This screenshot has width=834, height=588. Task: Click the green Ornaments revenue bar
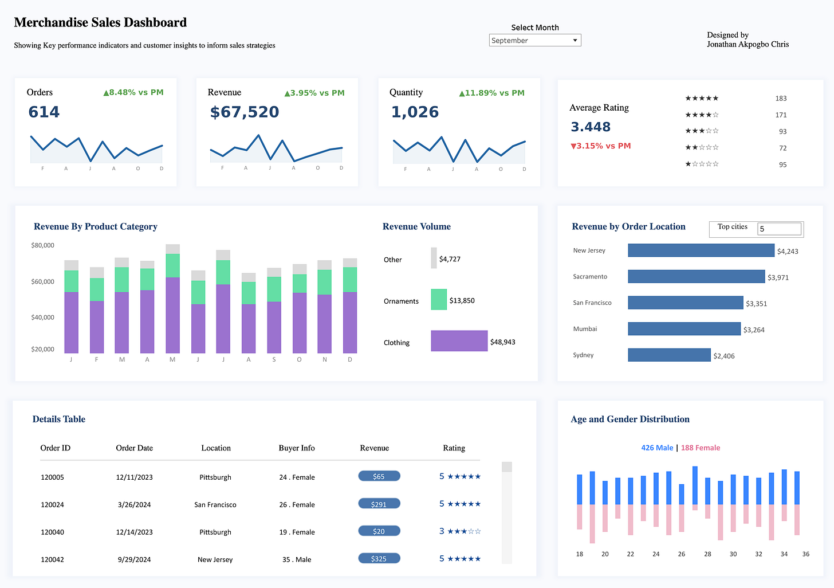click(x=439, y=300)
